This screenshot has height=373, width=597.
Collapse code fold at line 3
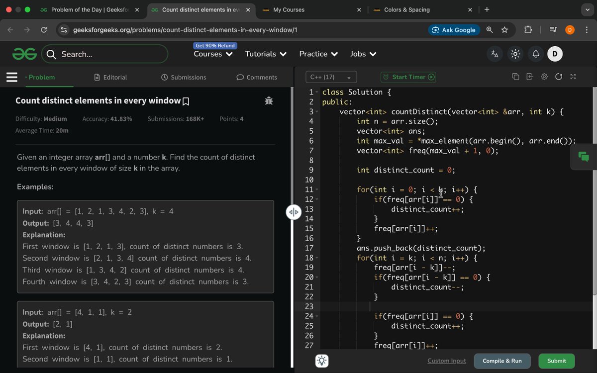[317, 112]
